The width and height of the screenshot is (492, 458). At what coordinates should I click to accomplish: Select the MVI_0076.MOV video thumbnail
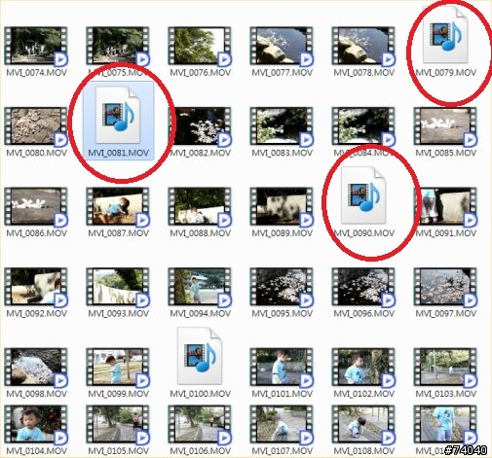click(200, 46)
